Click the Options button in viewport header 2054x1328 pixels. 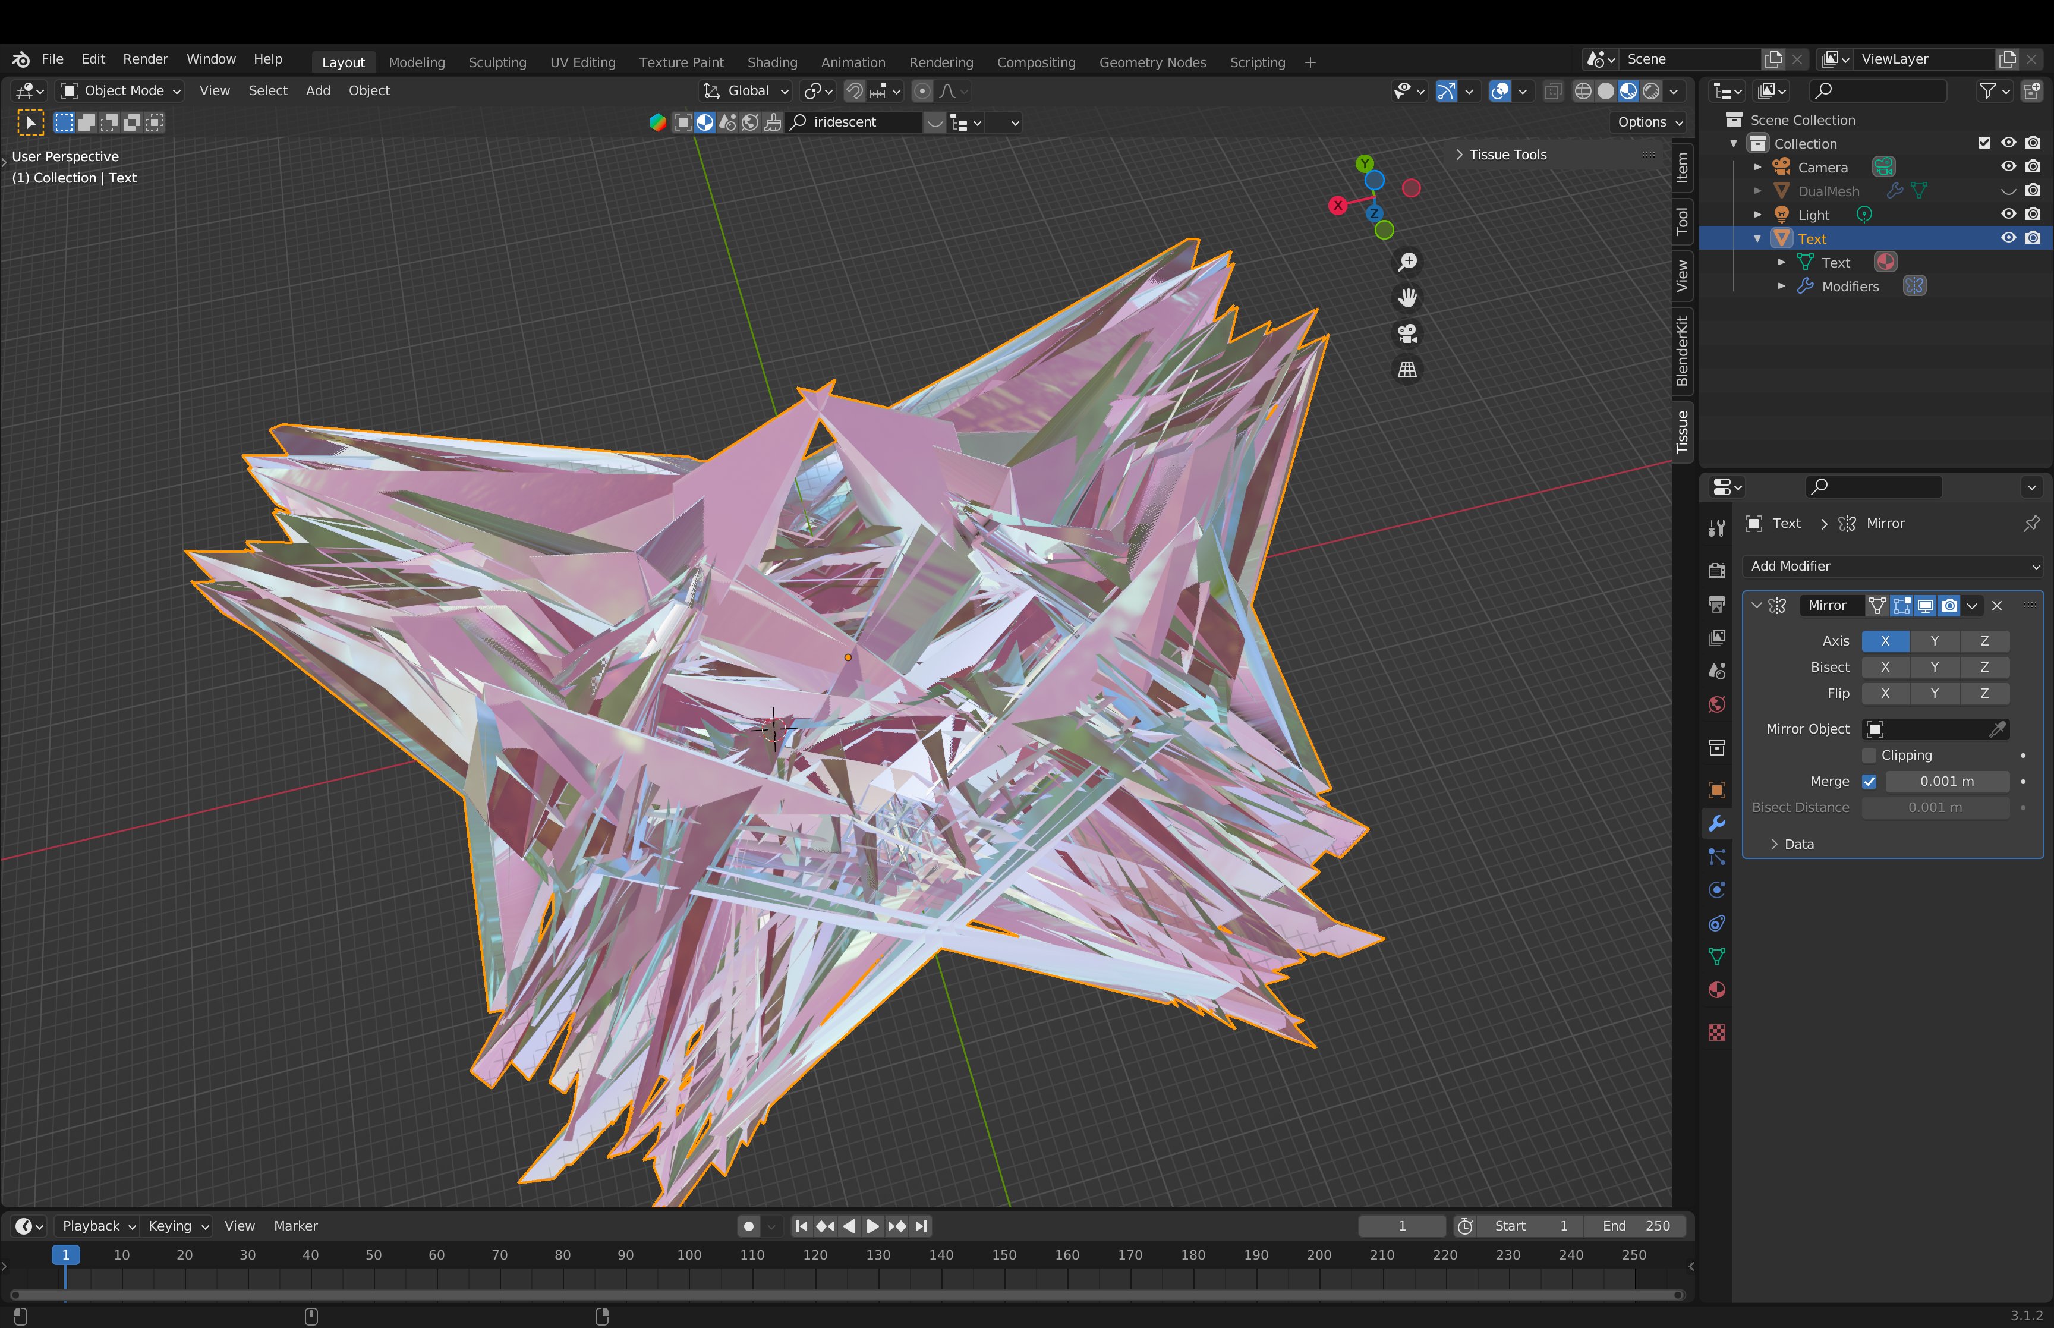click(x=1649, y=122)
